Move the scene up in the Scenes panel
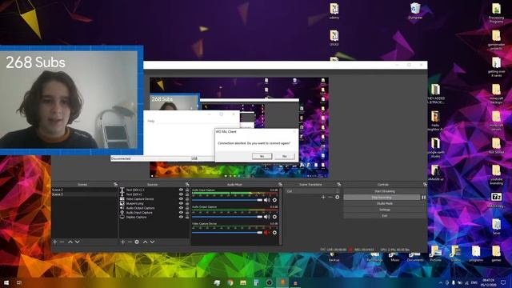 coord(70,242)
